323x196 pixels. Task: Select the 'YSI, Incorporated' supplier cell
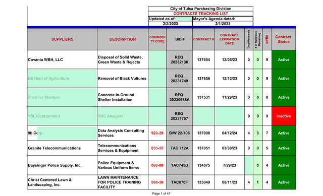coord(62,116)
